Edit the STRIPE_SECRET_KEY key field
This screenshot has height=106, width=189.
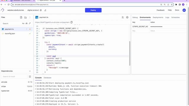coord(140,26)
